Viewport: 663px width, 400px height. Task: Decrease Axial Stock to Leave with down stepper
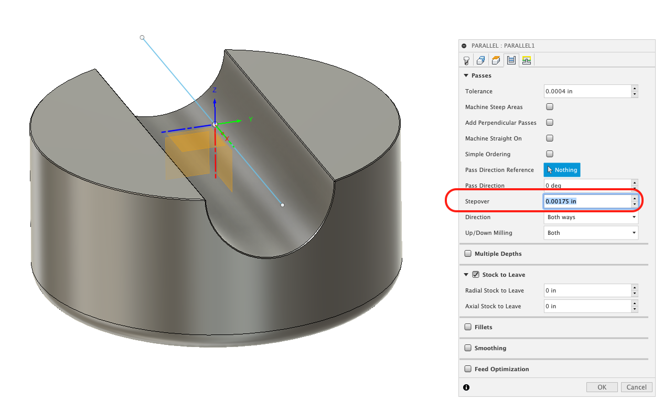click(635, 309)
